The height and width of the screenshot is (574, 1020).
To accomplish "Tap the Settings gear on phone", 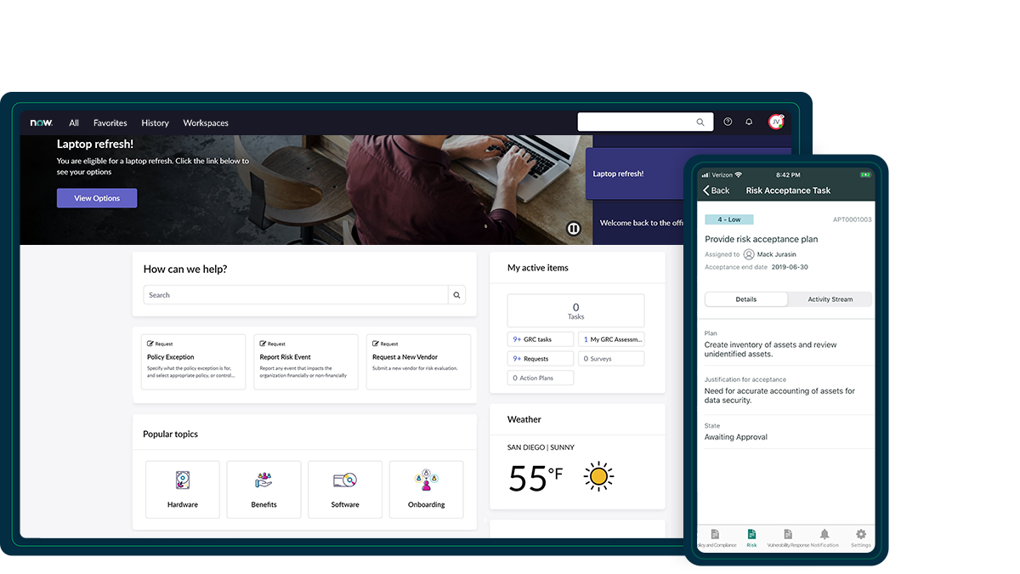I will [861, 534].
